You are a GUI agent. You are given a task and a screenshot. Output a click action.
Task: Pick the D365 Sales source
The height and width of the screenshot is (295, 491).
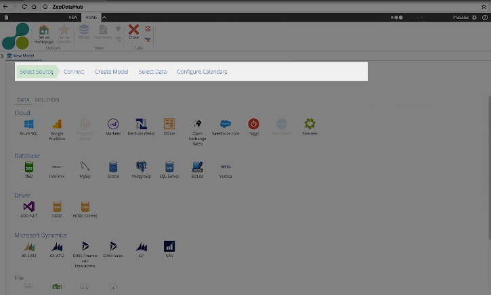(113, 249)
